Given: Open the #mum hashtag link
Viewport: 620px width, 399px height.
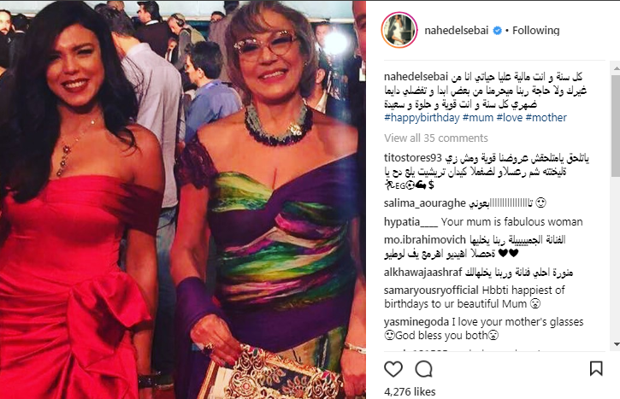Looking at the screenshot, I should 478,117.
